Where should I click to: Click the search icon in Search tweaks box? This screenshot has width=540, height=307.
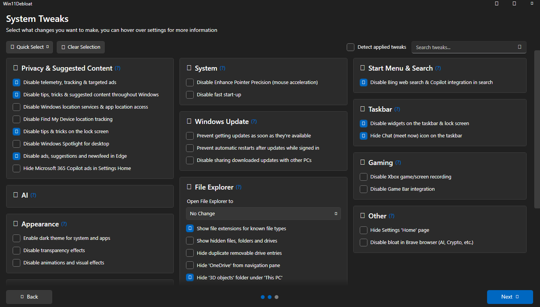tap(520, 47)
